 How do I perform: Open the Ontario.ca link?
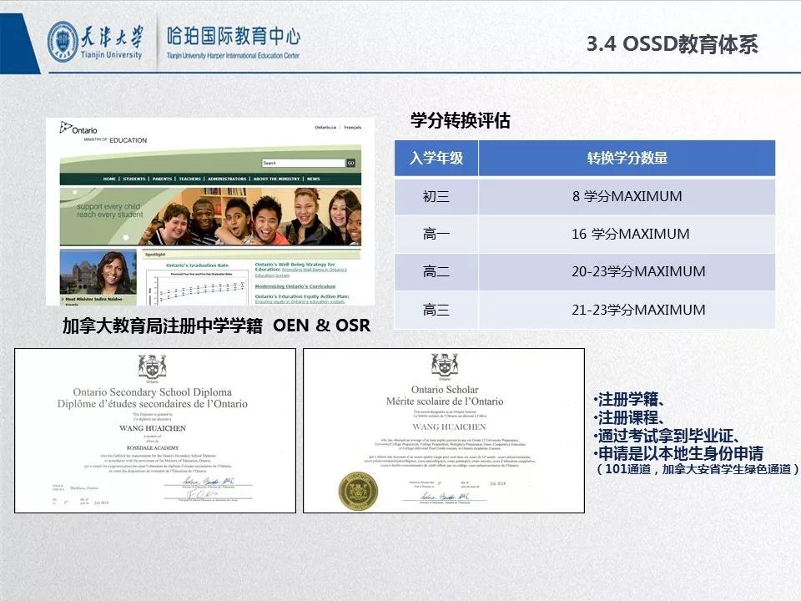click(327, 127)
